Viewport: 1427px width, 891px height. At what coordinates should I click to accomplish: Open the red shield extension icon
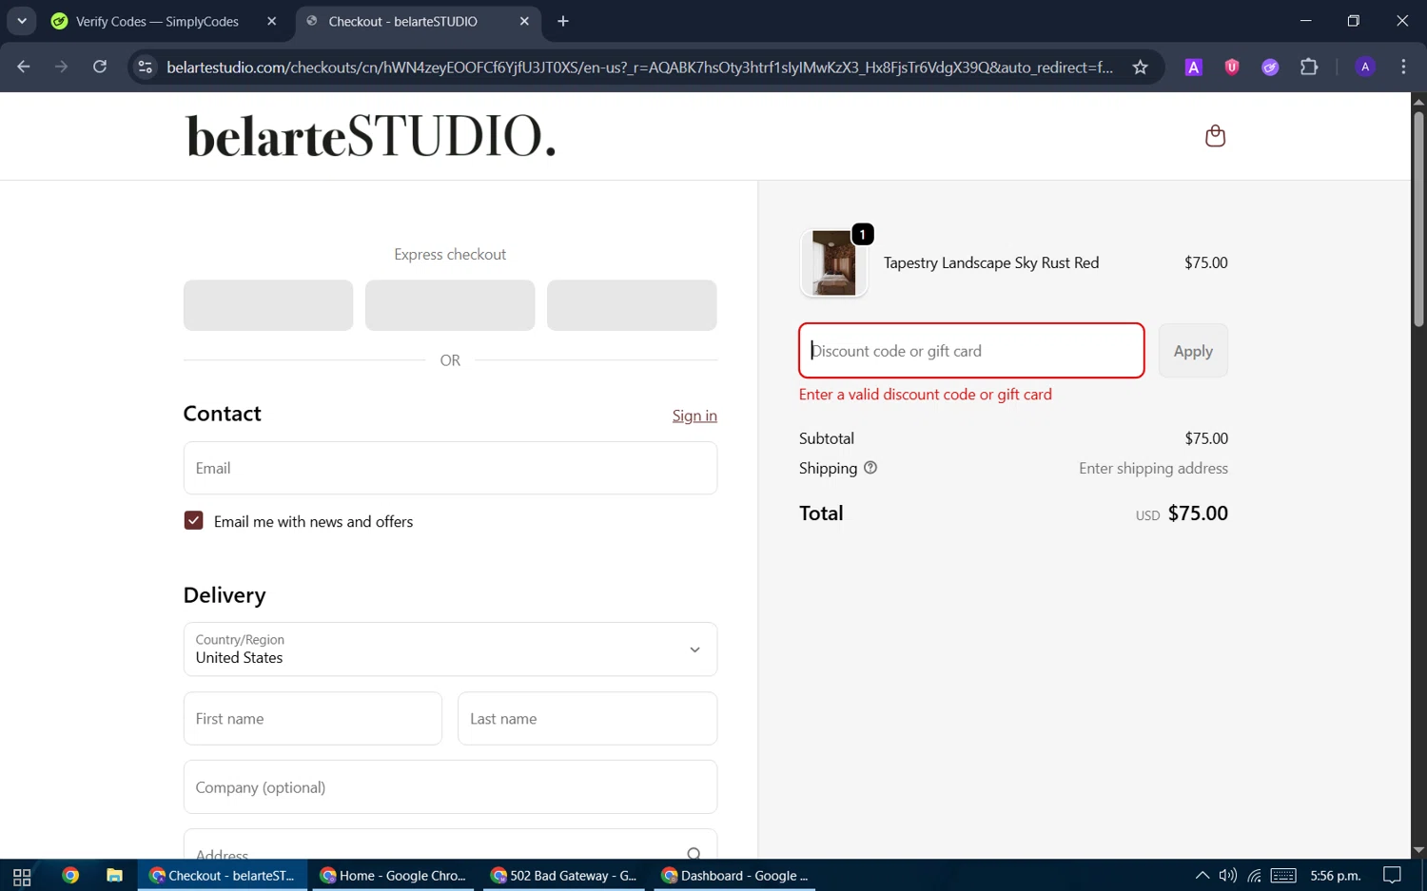(x=1232, y=67)
